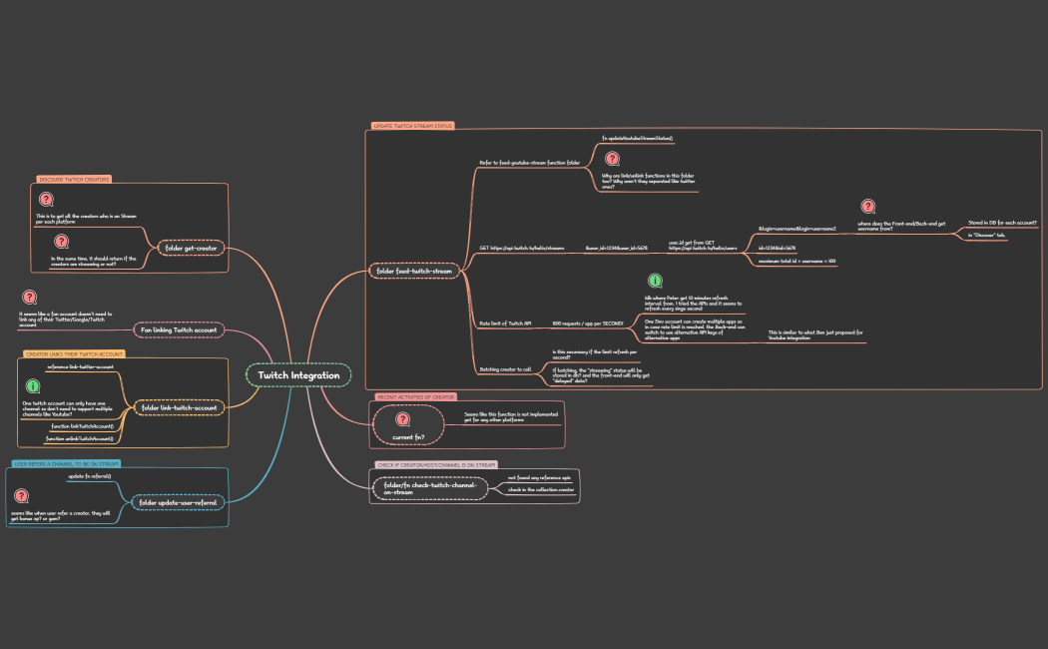The image size is (1048, 649).
Task: Select the 'folder link-twitch-account' node
Action: [181, 408]
